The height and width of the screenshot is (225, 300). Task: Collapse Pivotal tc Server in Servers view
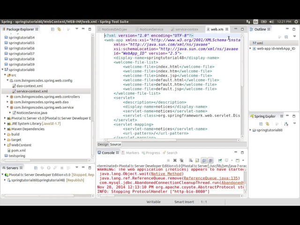(2, 174)
